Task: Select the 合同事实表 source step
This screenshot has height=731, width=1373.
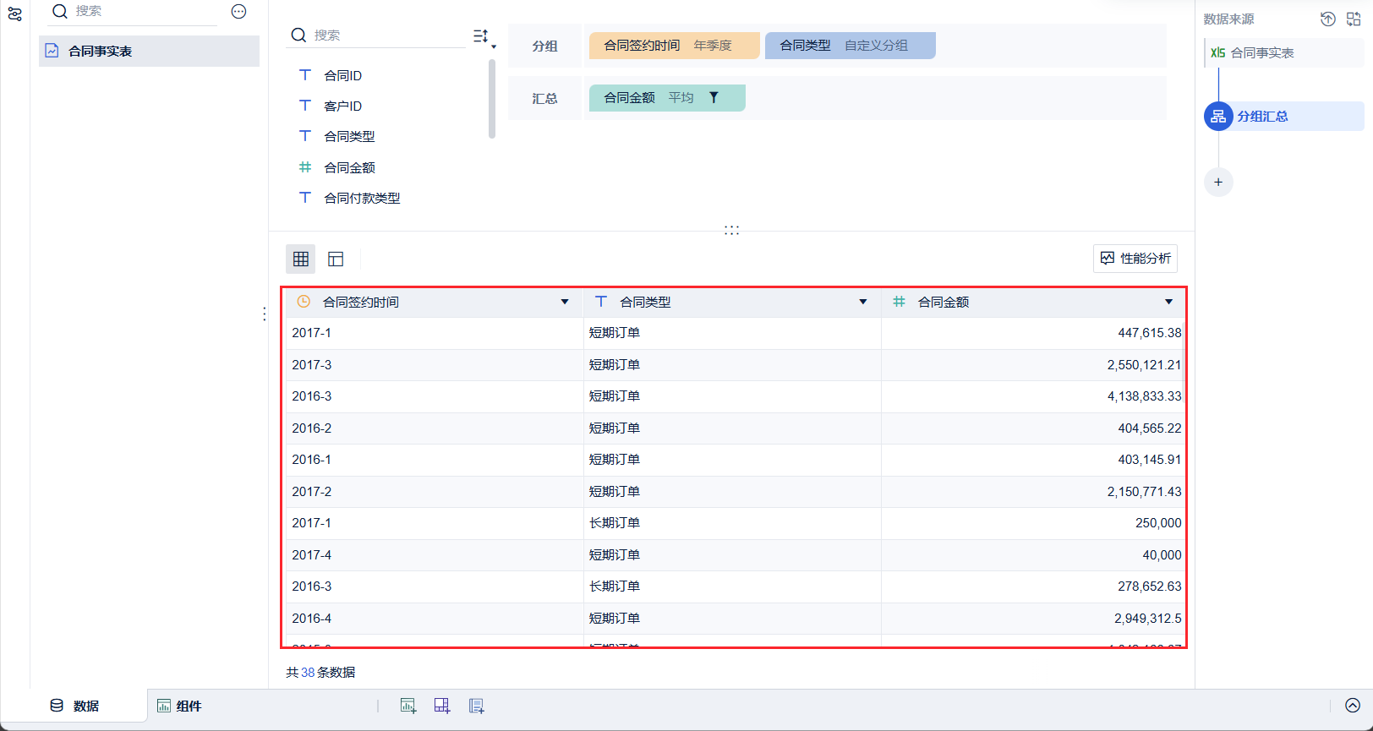Action: click(x=1284, y=52)
